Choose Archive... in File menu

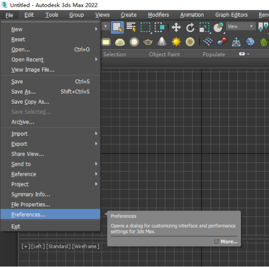[x=51, y=122]
